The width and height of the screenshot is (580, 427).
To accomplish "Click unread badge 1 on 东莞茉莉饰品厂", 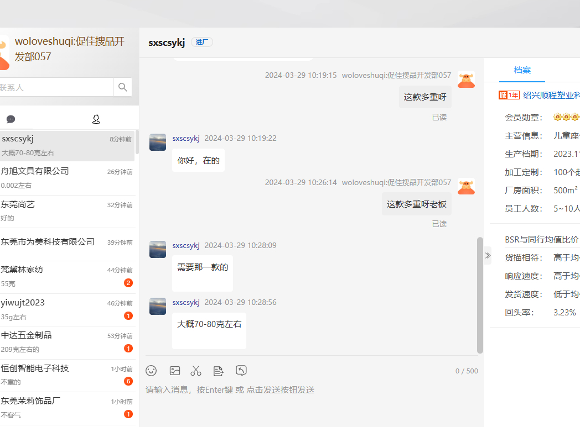I will [128, 414].
